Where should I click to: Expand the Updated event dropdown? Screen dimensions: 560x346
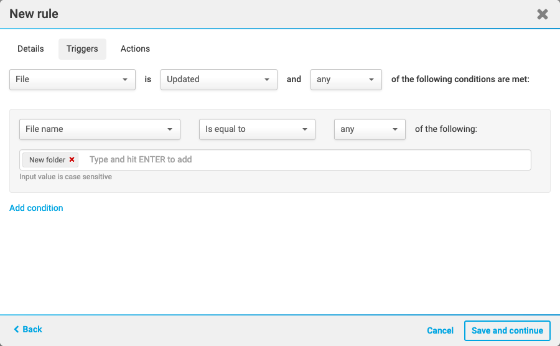coord(218,80)
